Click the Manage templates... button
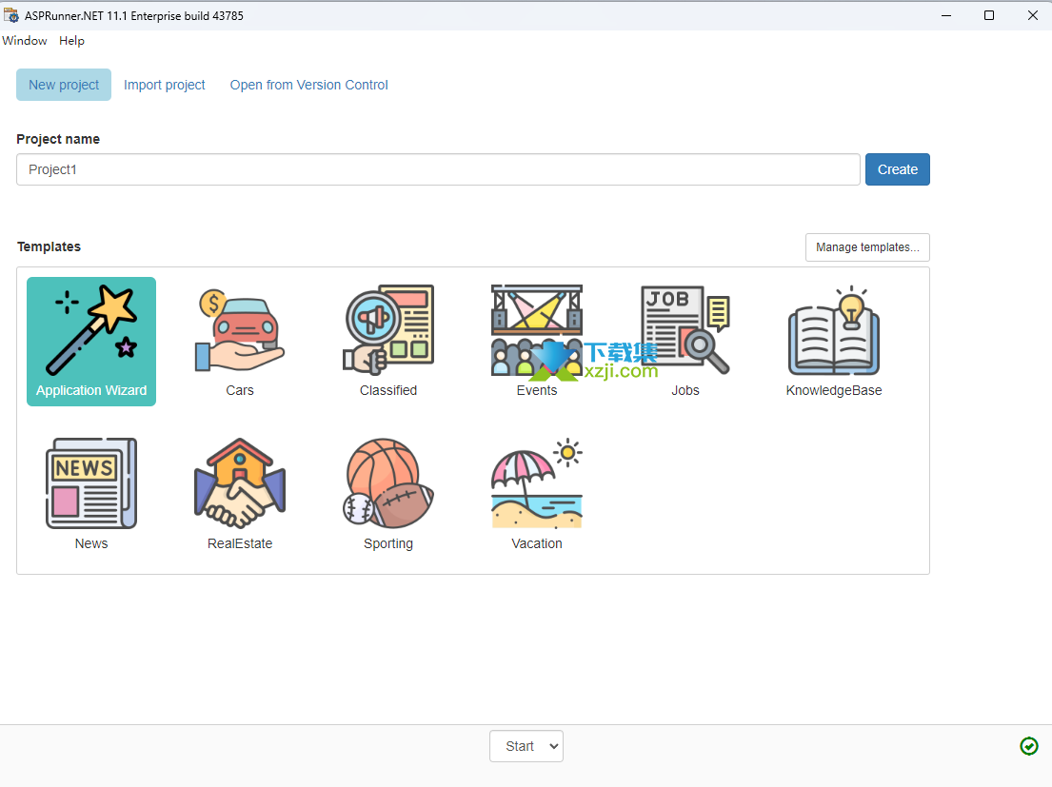Viewport: 1052px width, 787px height. [x=867, y=247]
